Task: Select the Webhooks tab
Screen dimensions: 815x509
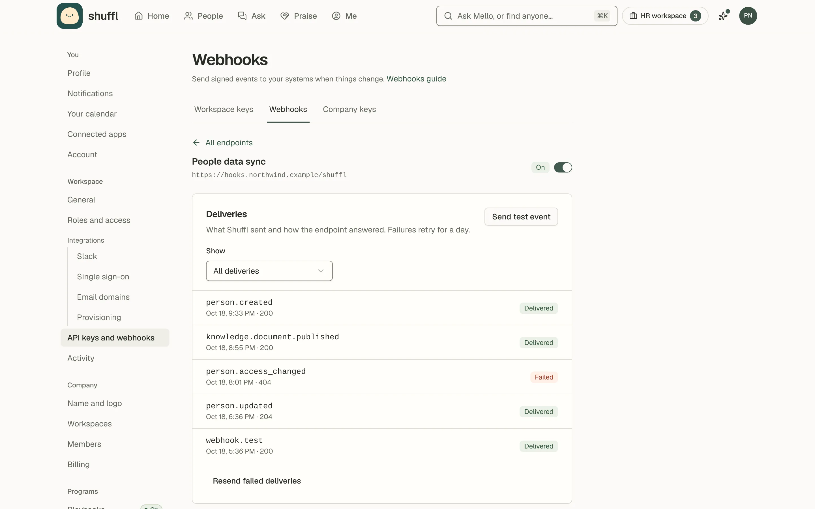Action: 288,109
